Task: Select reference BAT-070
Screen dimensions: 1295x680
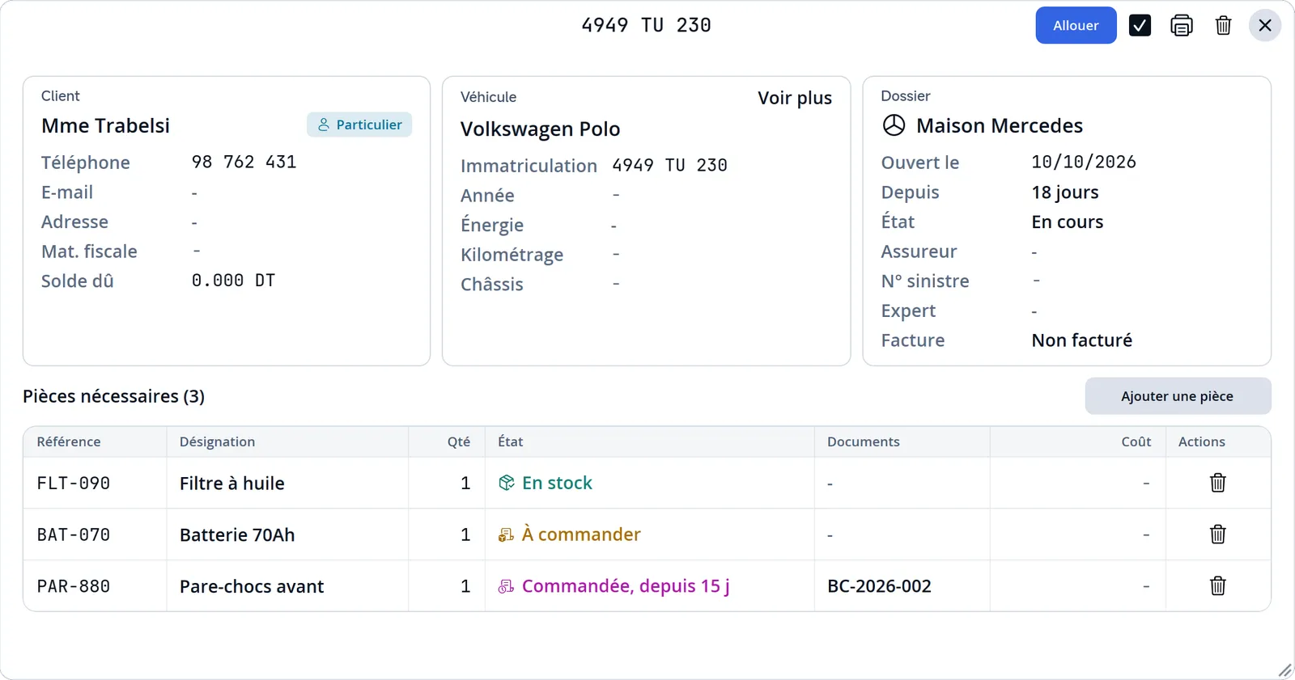Action: tap(74, 534)
